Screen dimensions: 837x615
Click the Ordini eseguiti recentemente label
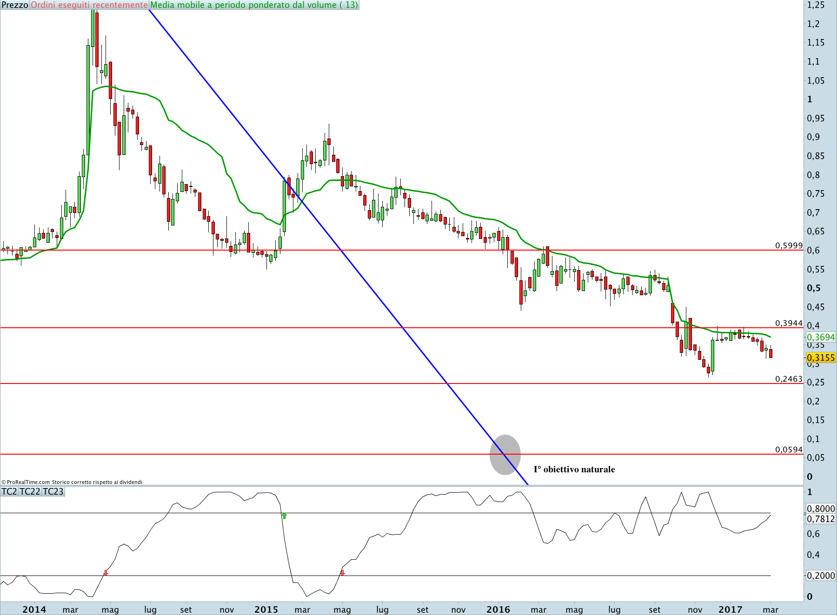[x=89, y=5]
